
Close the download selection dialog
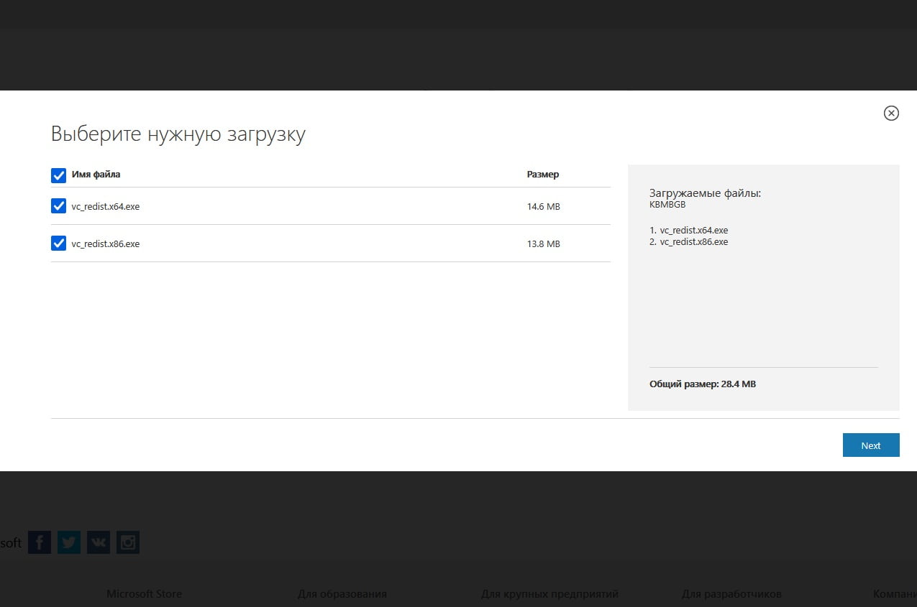891,113
